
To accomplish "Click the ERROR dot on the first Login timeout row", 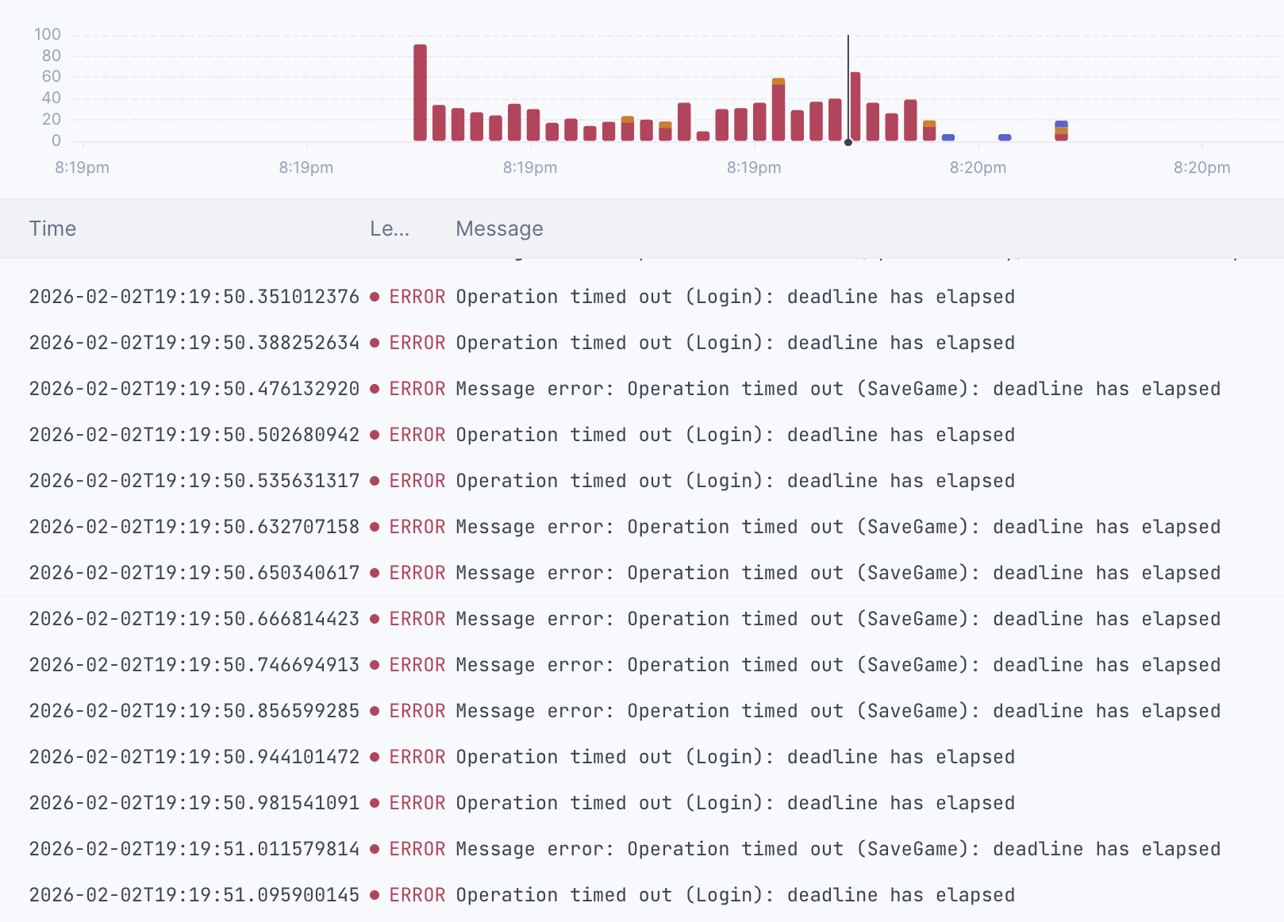I will click(x=375, y=297).
